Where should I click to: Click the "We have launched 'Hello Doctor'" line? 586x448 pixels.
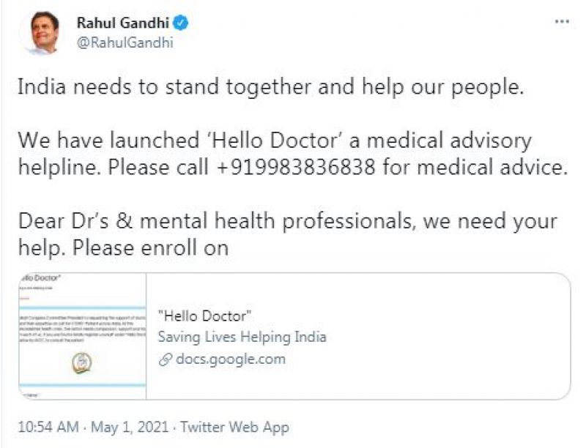pos(274,140)
